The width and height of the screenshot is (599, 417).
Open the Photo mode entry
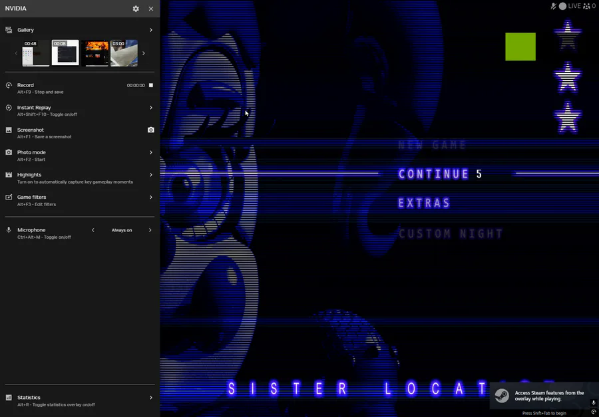[x=80, y=156]
